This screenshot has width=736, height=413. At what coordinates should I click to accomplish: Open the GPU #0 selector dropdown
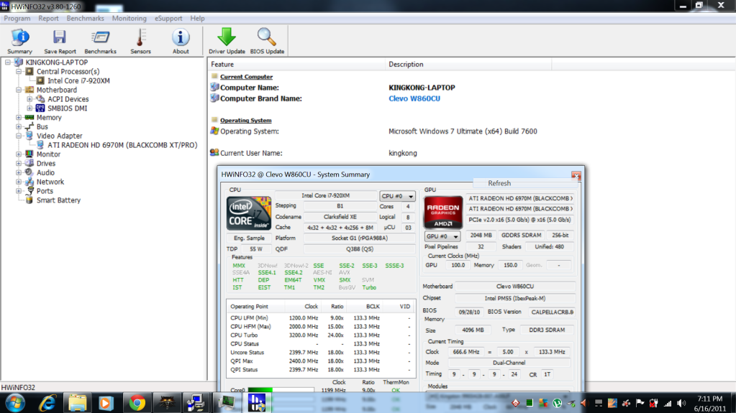pos(442,236)
